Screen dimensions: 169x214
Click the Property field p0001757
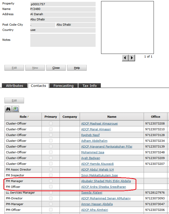(x=63, y=4)
